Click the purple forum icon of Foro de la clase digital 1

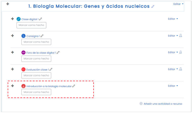[23, 53]
